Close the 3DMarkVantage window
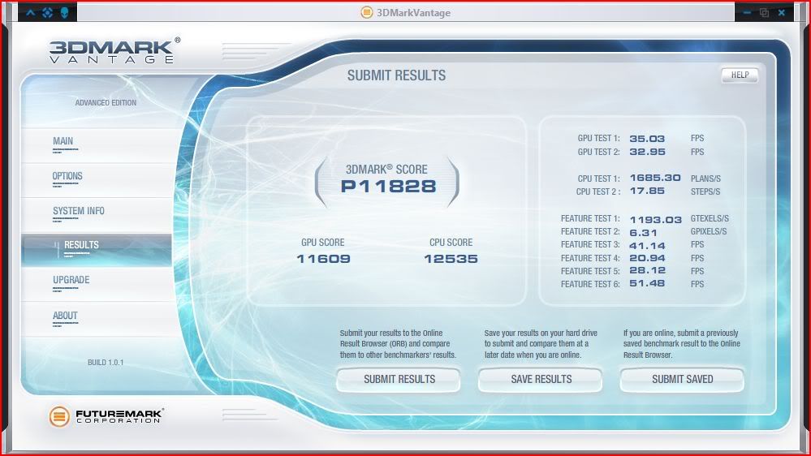 pyautogui.click(x=782, y=12)
